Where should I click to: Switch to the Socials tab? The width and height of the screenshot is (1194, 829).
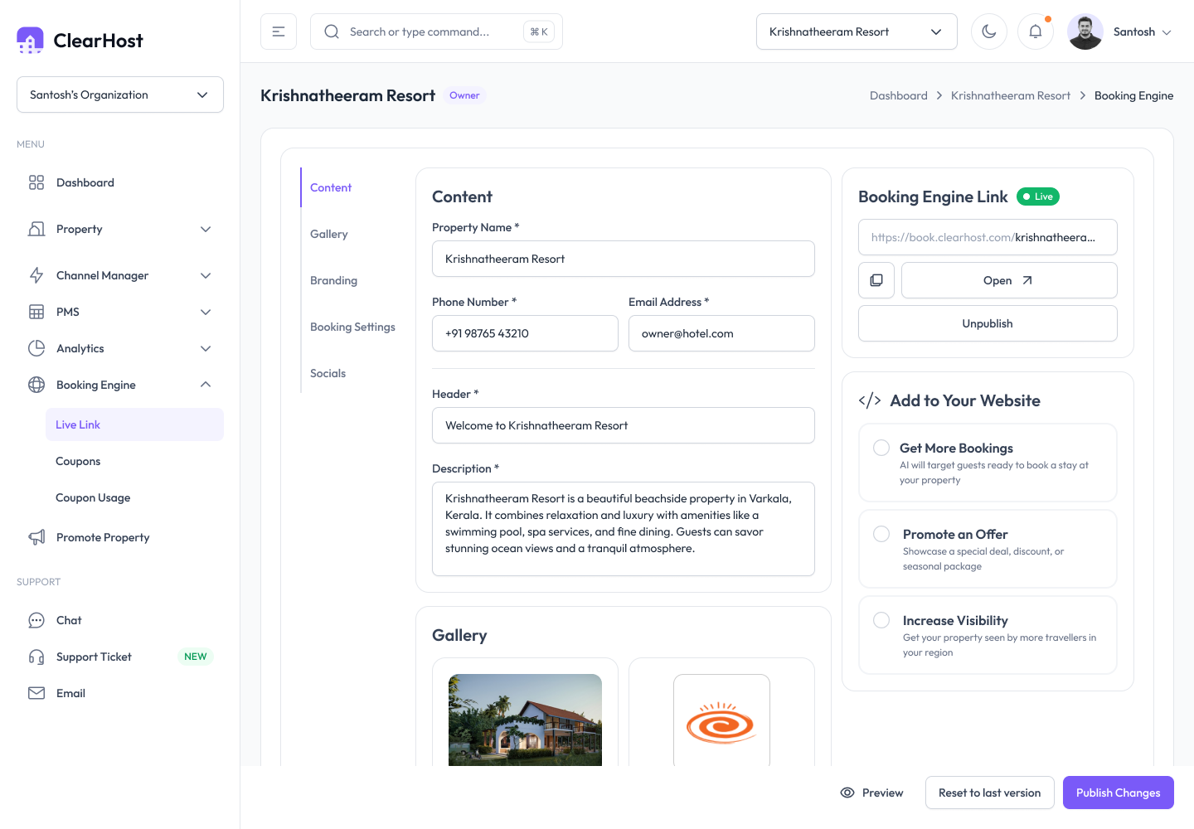pyautogui.click(x=328, y=373)
